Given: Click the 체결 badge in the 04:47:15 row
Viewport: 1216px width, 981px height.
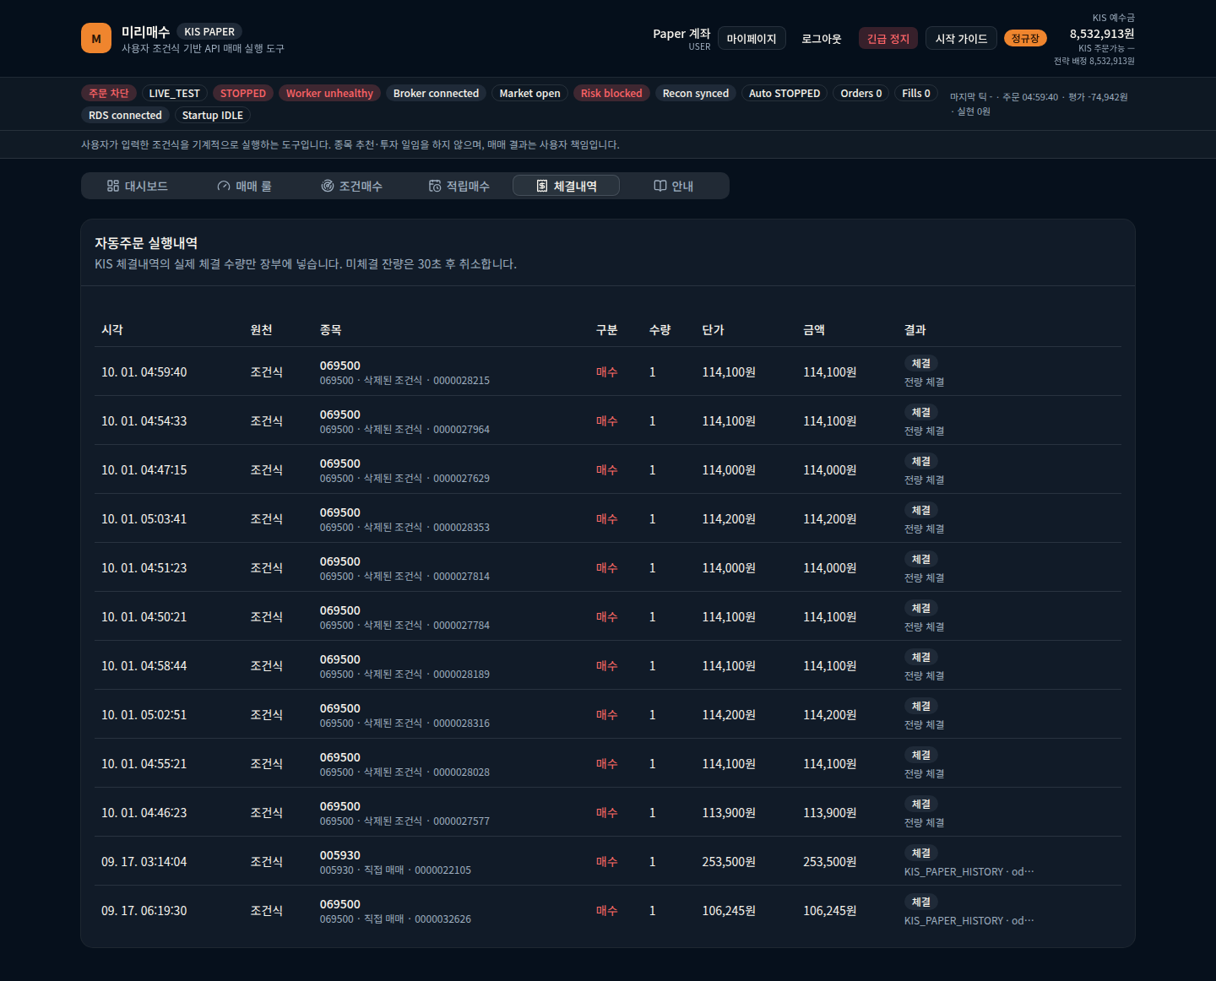Looking at the screenshot, I should click(x=921, y=461).
